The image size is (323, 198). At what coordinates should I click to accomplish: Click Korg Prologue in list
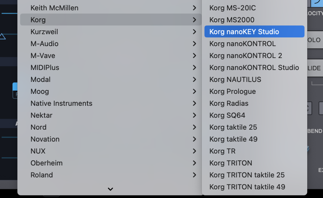pyautogui.click(x=232, y=91)
